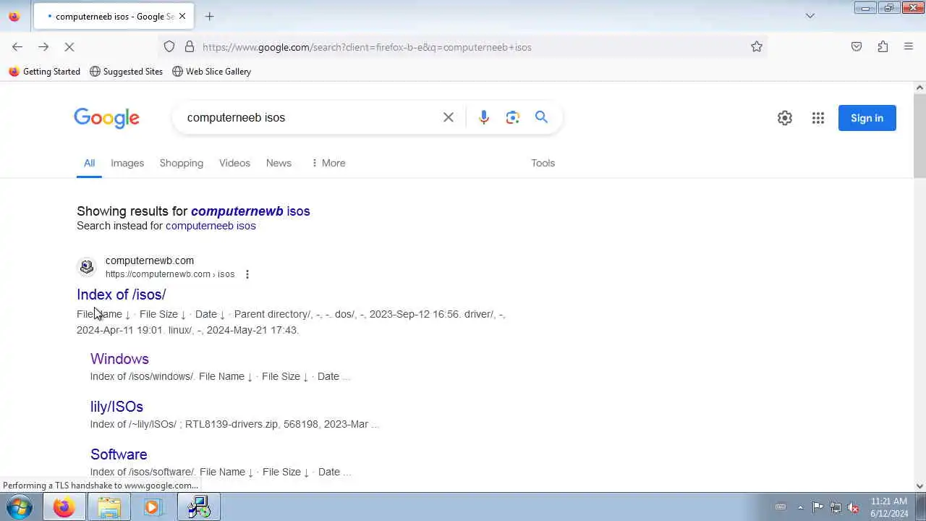Open Windows Explorer from taskbar
The width and height of the screenshot is (926, 521).
coord(109,507)
